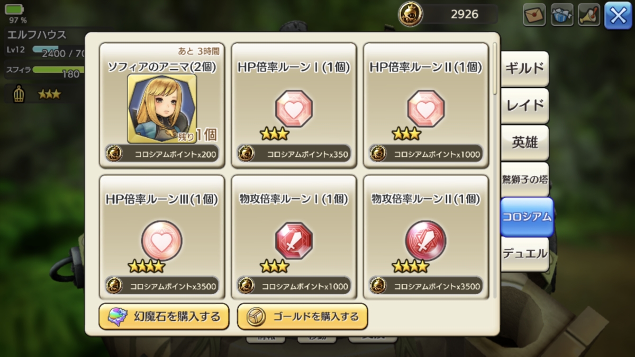Viewport: 635px width, 357px height.
Task: Open the gift box icon
Action: coord(562,15)
